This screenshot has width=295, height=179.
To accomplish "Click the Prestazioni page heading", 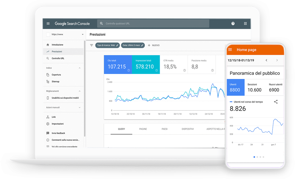I will [x=97, y=34].
